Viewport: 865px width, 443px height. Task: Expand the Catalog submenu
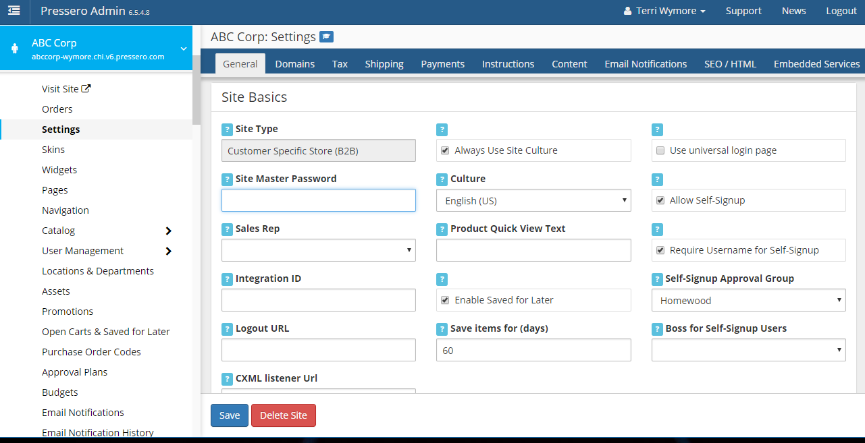tap(168, 231)
